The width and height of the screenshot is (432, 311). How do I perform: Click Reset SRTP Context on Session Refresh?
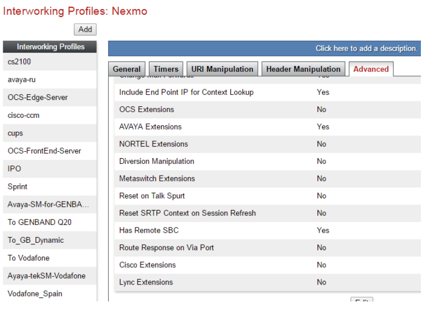pyautogui.click(x=187, y=213)
